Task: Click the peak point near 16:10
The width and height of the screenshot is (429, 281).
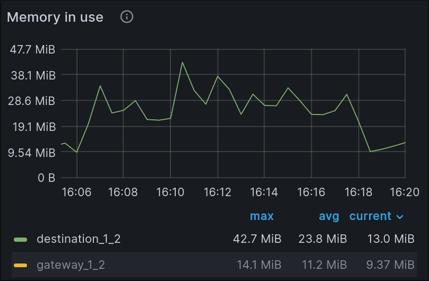Action: [183, 62]
